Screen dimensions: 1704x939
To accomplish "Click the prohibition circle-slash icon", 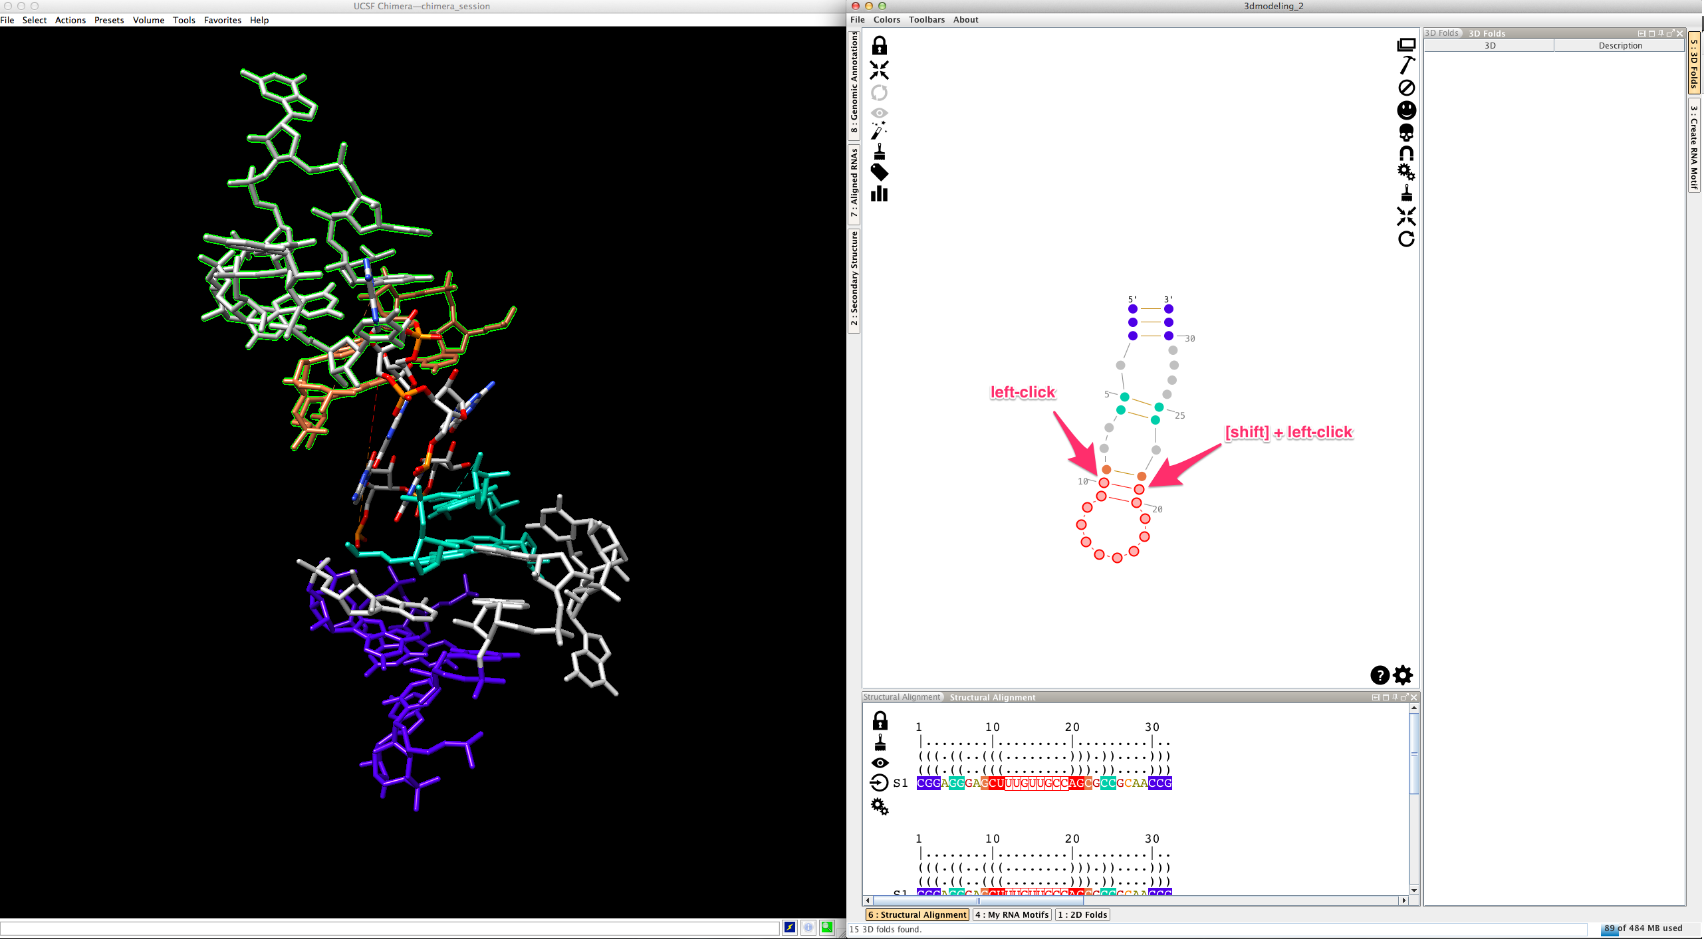I will coord(1406,88).
